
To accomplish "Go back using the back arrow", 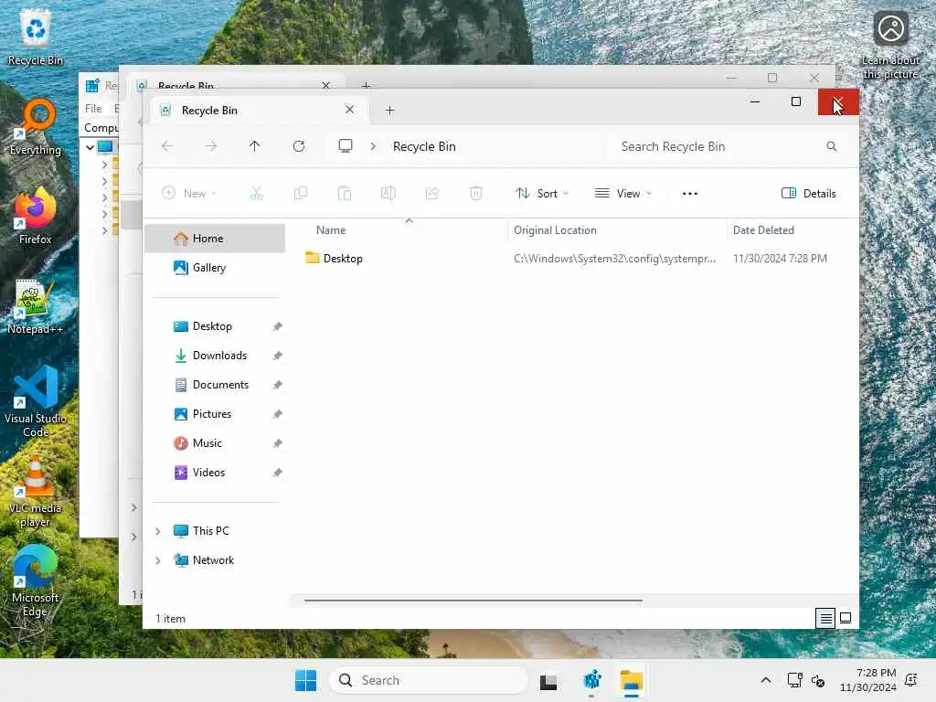I will (167, 146).
